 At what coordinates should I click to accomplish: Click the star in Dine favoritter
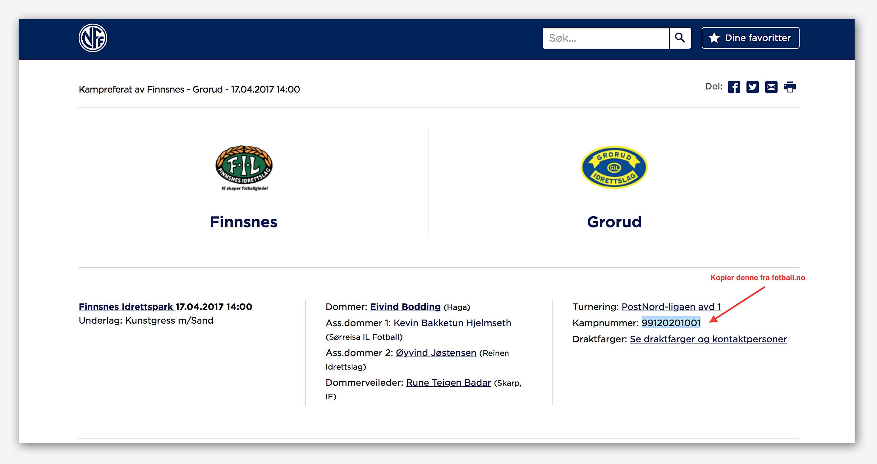coord(714,38)
